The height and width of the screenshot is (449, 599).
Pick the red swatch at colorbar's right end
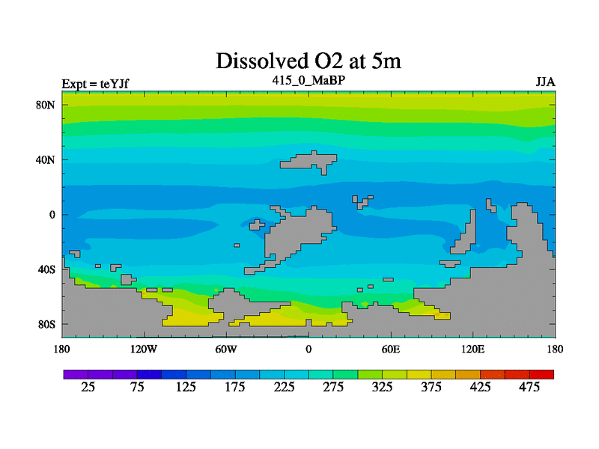click(541, 374)
